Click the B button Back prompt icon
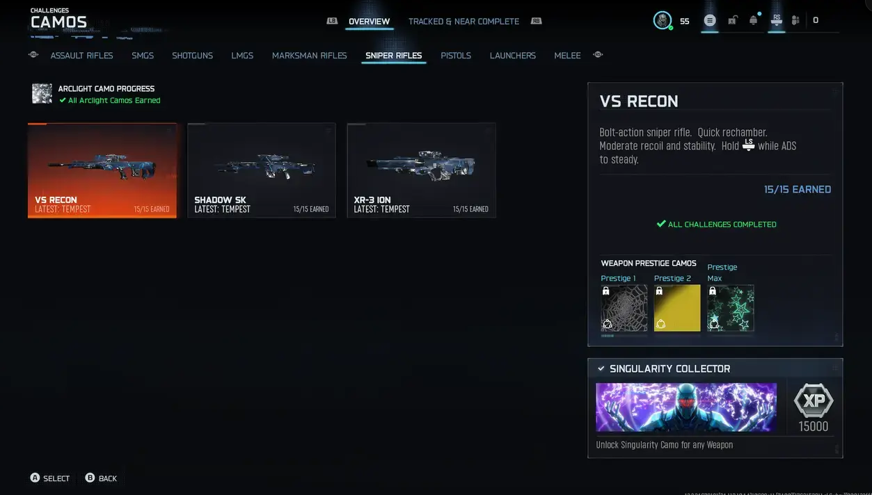The width and height of the screenshot is (872, 495). click(90, 478)
